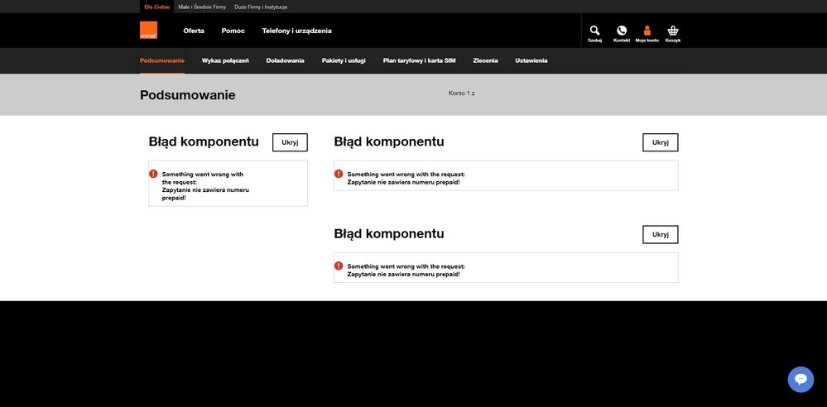Expand the Telefony i urządzenia menu
827x407 pixels.
(x=296, y=31)
